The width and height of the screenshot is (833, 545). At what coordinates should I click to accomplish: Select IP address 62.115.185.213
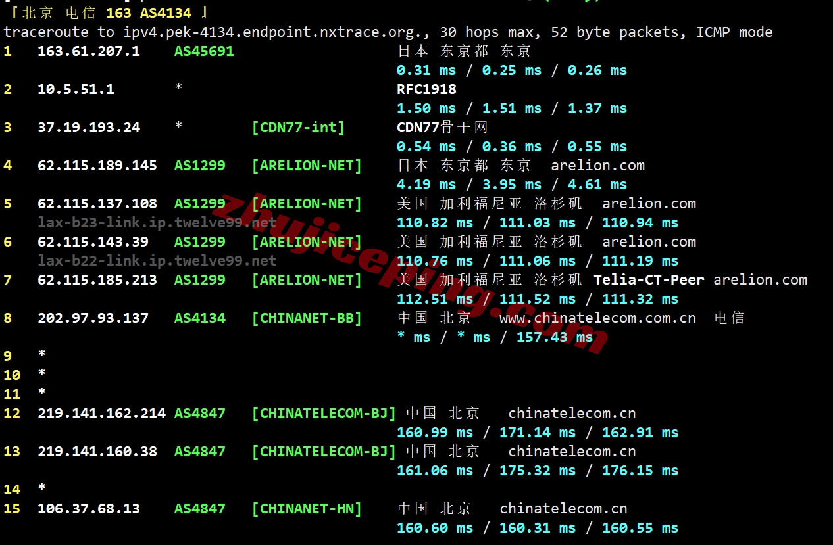(97, 280)
